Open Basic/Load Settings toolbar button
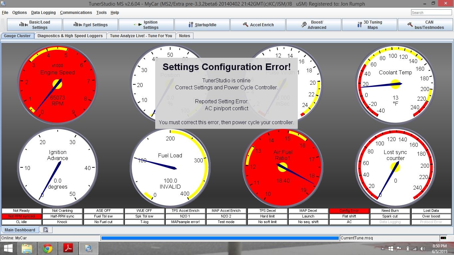Screen dimensions: 454x255 [x=35, y=25]
